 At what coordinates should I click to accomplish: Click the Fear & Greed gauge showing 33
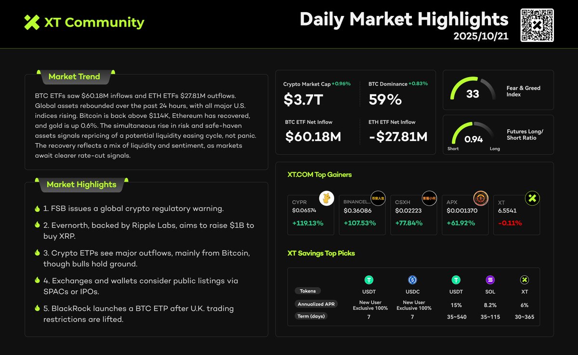click(x=473, y=90)
